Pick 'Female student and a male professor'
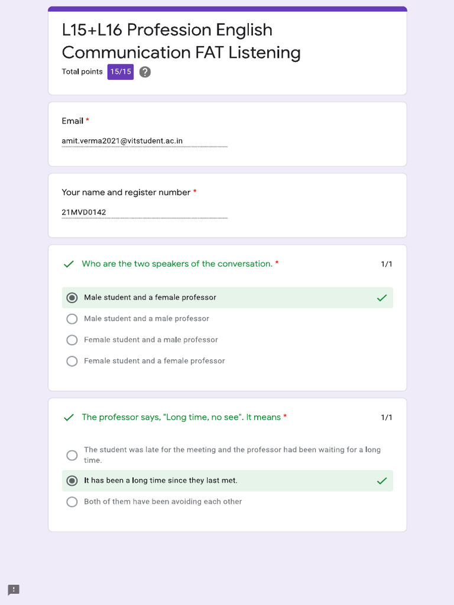Viewport: 454px width, 605px height. click(72, 340)
